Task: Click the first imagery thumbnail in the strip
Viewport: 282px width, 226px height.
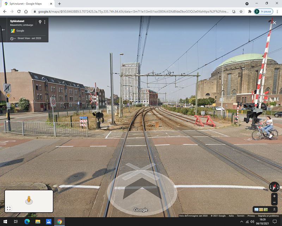Action: (x=256, y=209)
